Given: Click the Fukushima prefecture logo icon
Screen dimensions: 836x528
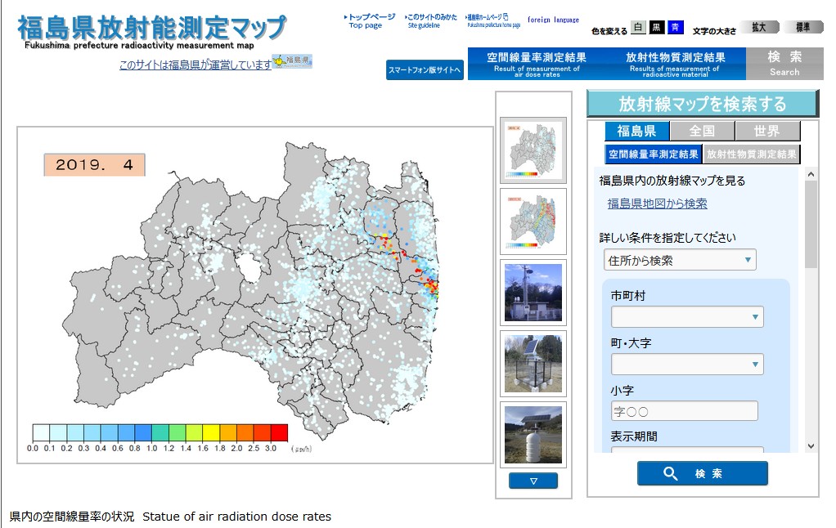Looking at the screenshot, I should pyautogui.click(x=292, y=61).
